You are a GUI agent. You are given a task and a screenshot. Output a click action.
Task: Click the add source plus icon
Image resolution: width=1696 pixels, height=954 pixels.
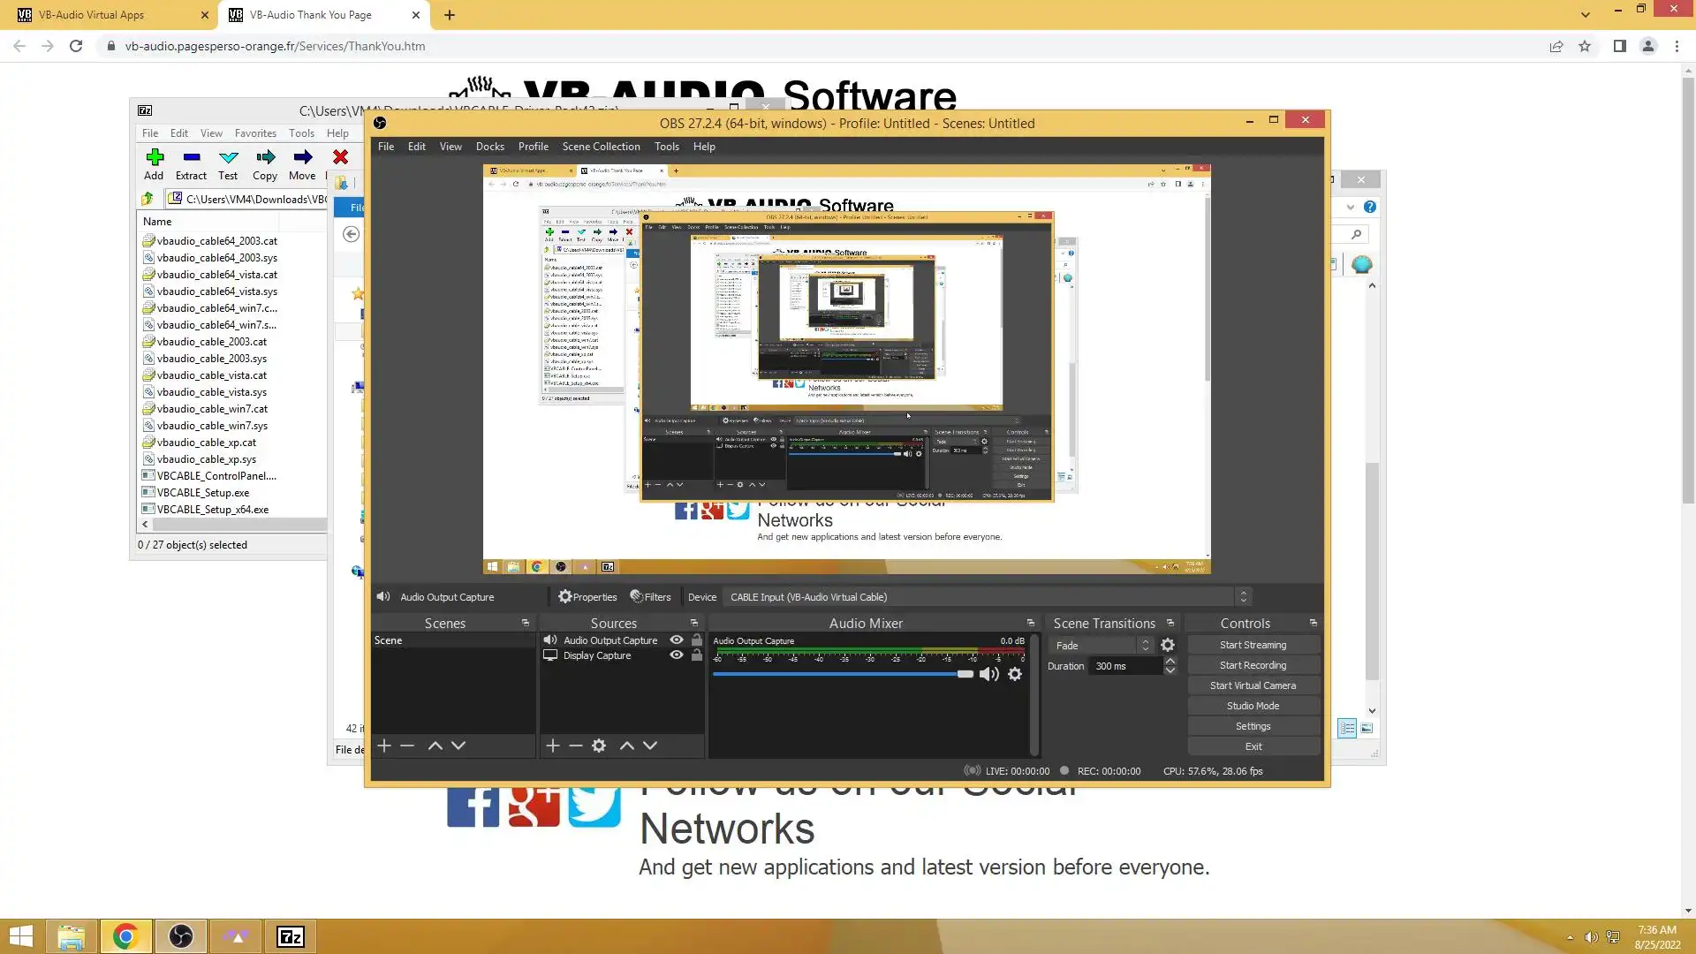[x=553, y=746]
